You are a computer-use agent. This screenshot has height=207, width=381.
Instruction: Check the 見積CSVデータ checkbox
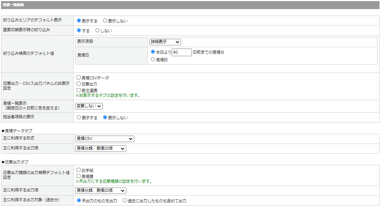(78, 78)
